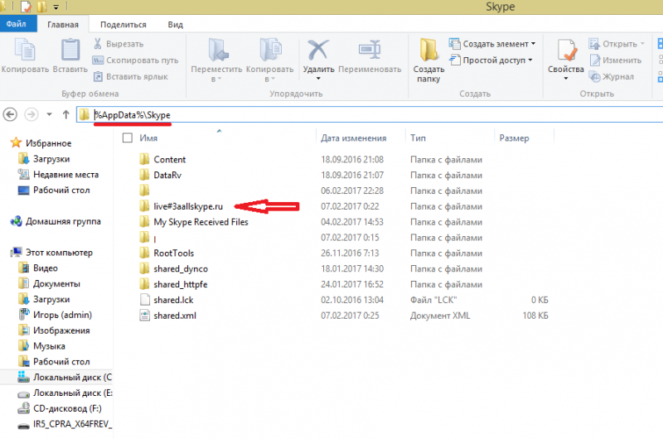663x439 pixels.
Task: Click Paste shortcut (Вставить ярлык)
Action: coord(131,76)
